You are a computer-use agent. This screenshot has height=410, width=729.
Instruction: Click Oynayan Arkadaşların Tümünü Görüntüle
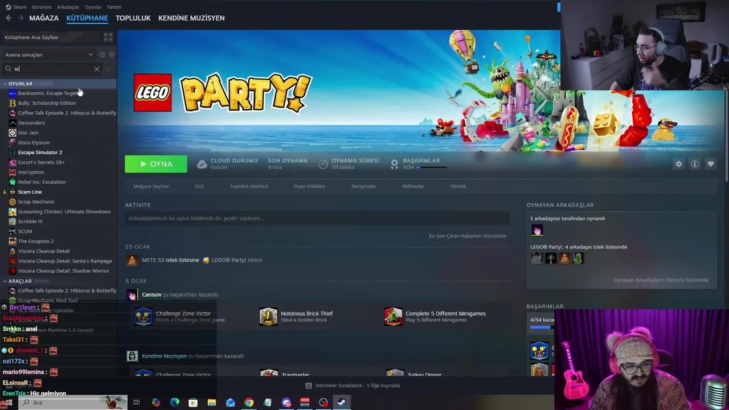tap(661, 280)
